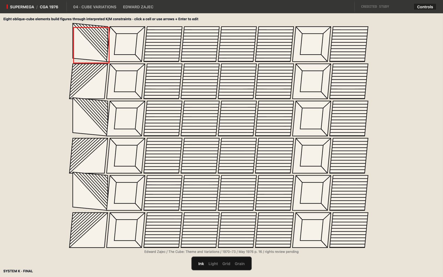
Task: Select the Ink mode
Action: [201, 264]
